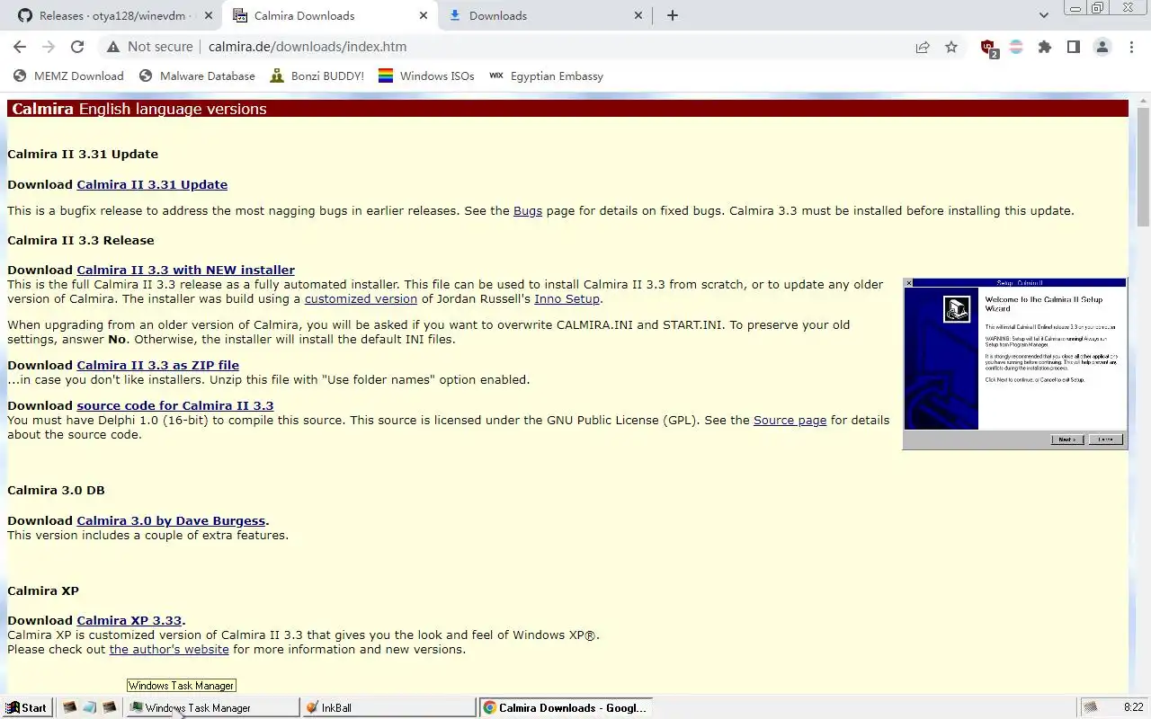Open the striped round extension icon

[1016, 48]
